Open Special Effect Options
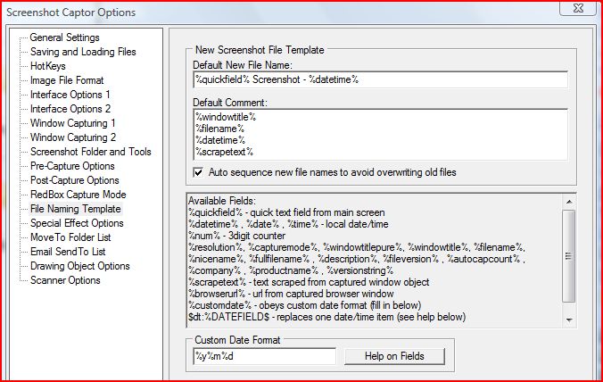The height and width of the screenshot is (382, 603). click(x=77, y=223)
